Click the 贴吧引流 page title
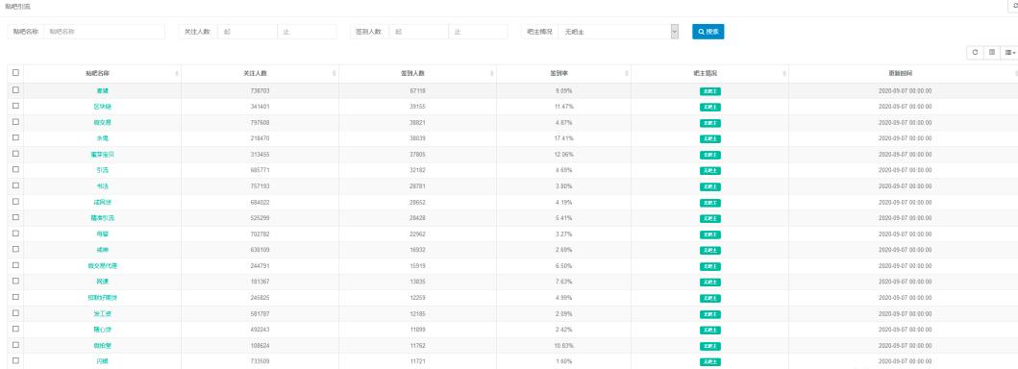1018x369 pixels. pos(17,6)
